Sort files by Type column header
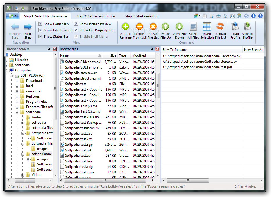This screenshot has width=272, height=198. (124, 55)
